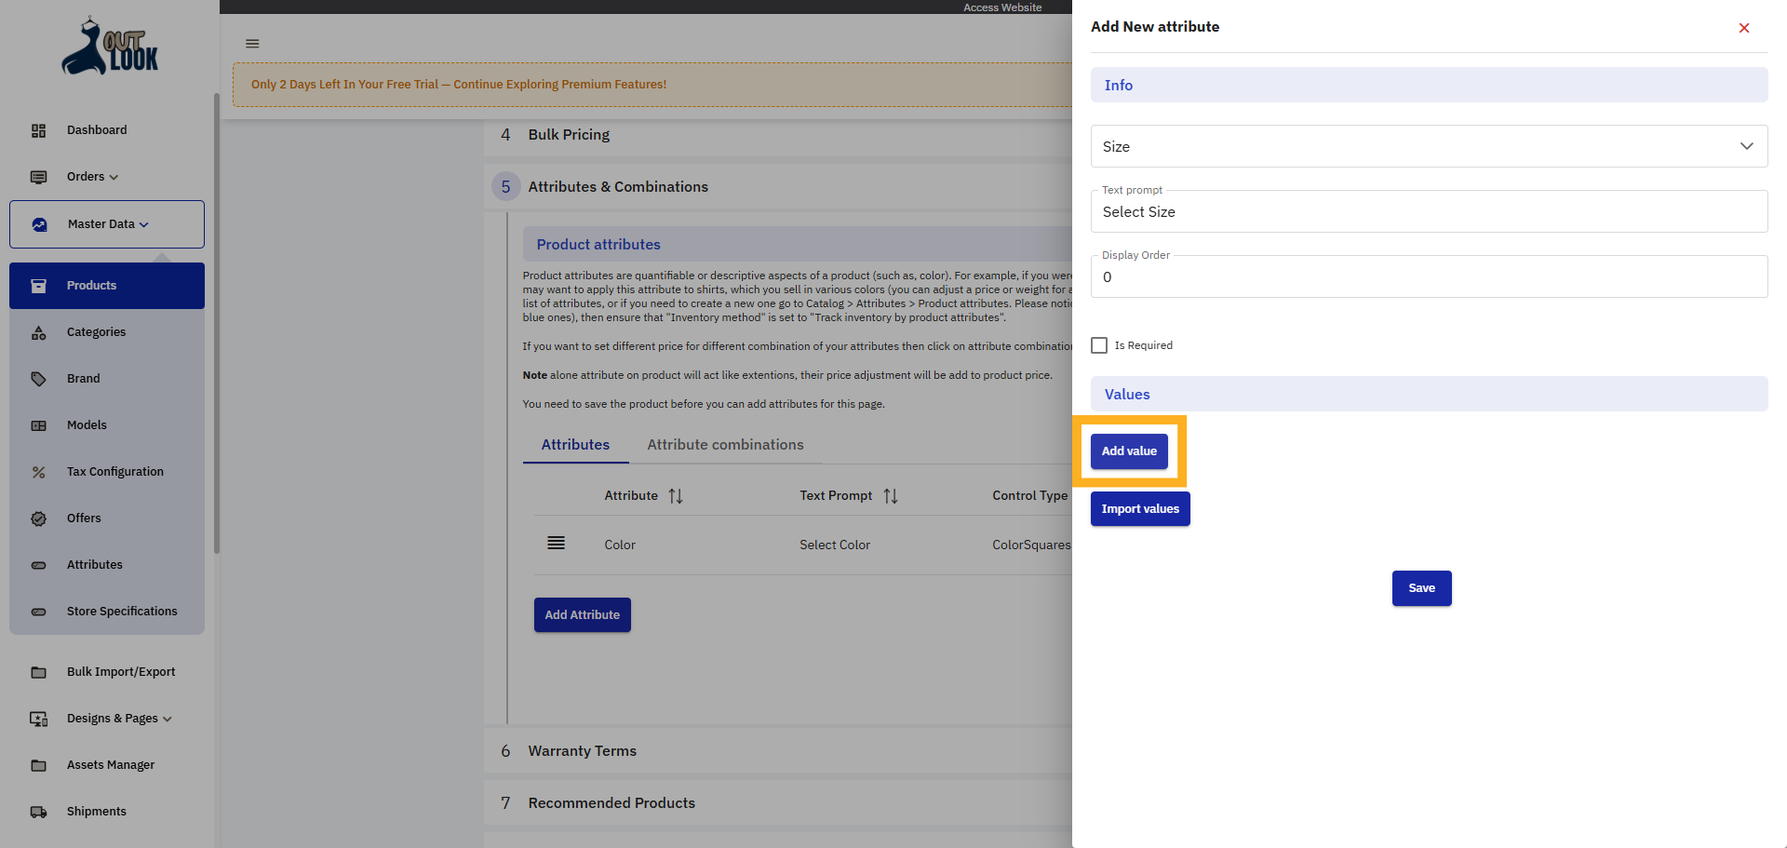Click the Dashboard grid icon
Viewport: 1787px width, 848px height.
38,130
